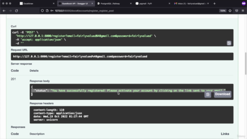Click the Description column header
The height and width of the screenshot is (139, 247).
37,134
